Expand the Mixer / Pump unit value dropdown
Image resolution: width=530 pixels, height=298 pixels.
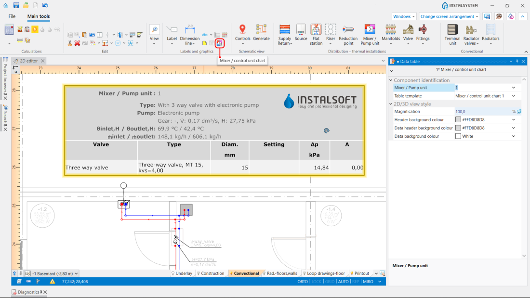pos(514,88)
